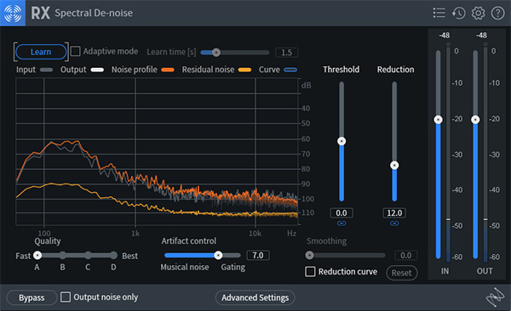Screen dimensions: 511x311
Task: Click the Noise profile legend label
Action: tap(135, 70)
